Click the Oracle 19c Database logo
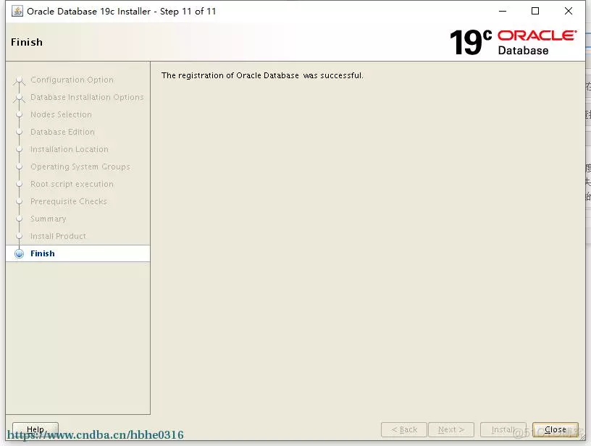 pyautogui.click(x=513, y=42)
